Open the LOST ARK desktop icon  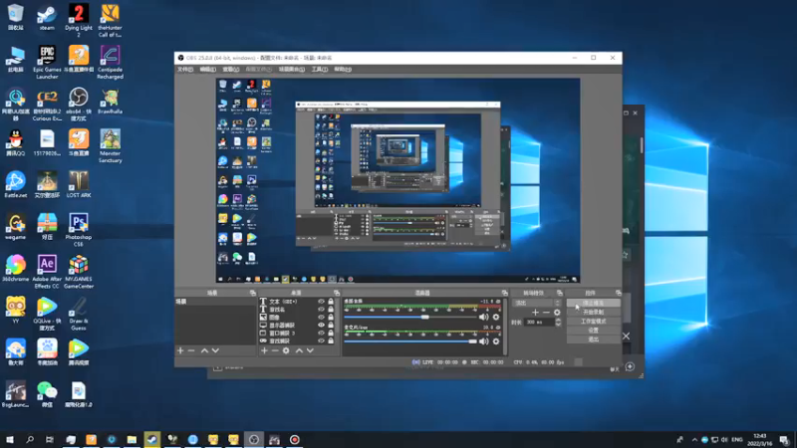click(x=79, y=185)
